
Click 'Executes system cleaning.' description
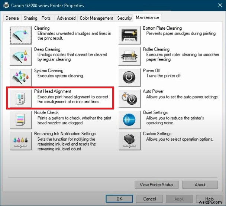pos(61,76)
